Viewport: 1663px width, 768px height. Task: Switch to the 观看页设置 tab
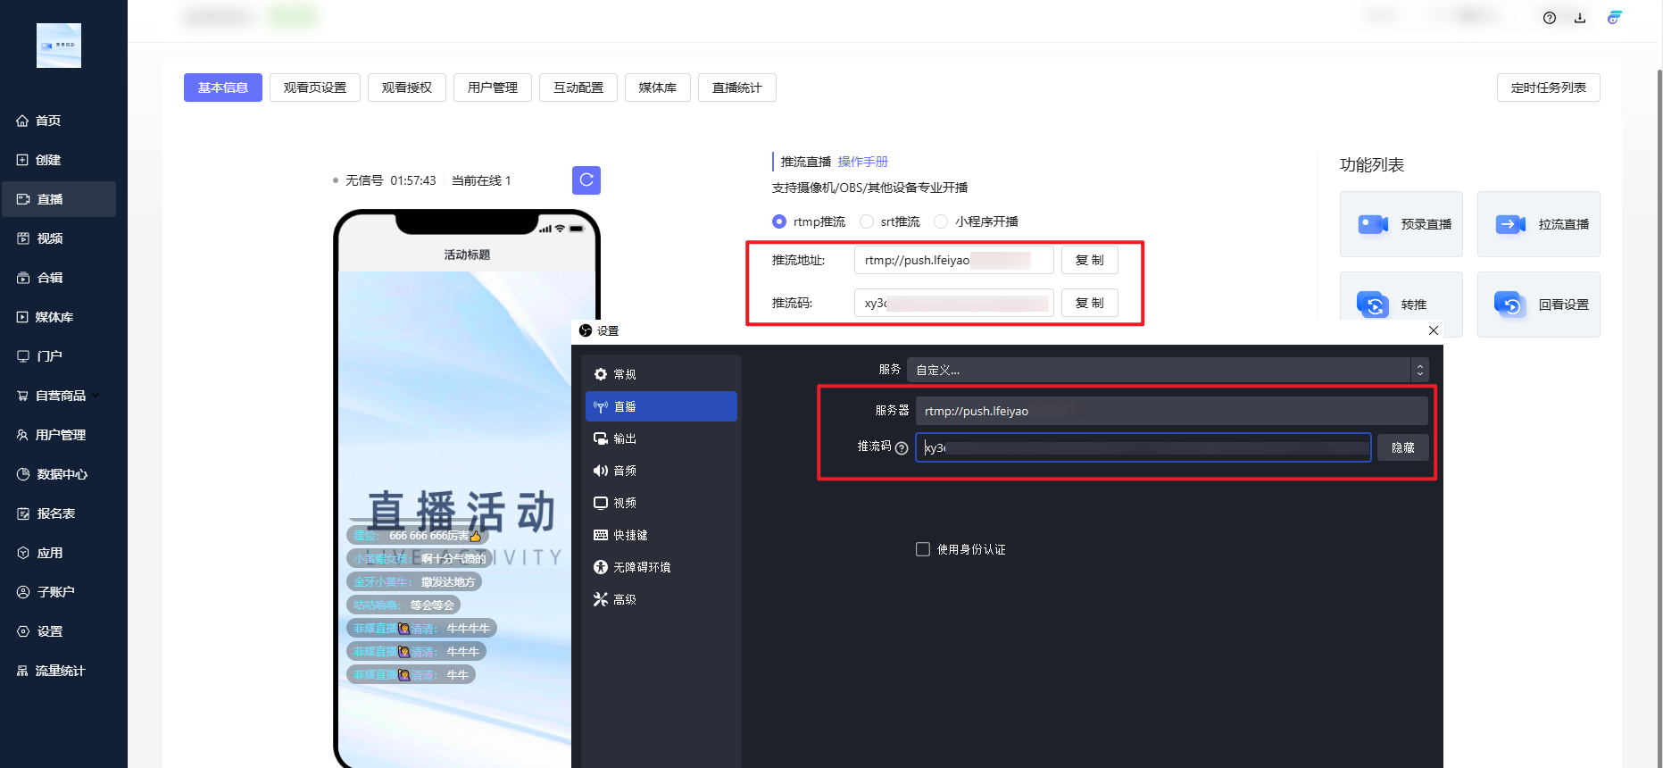pyautogui.click(x=314, y=88)
